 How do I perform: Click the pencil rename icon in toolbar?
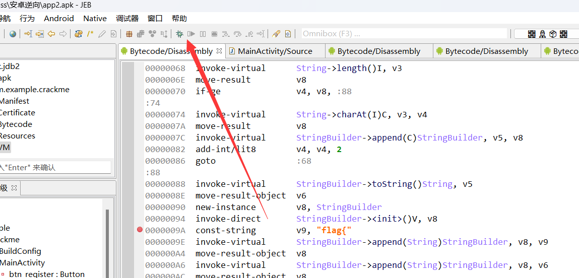(x=102, y=34)
